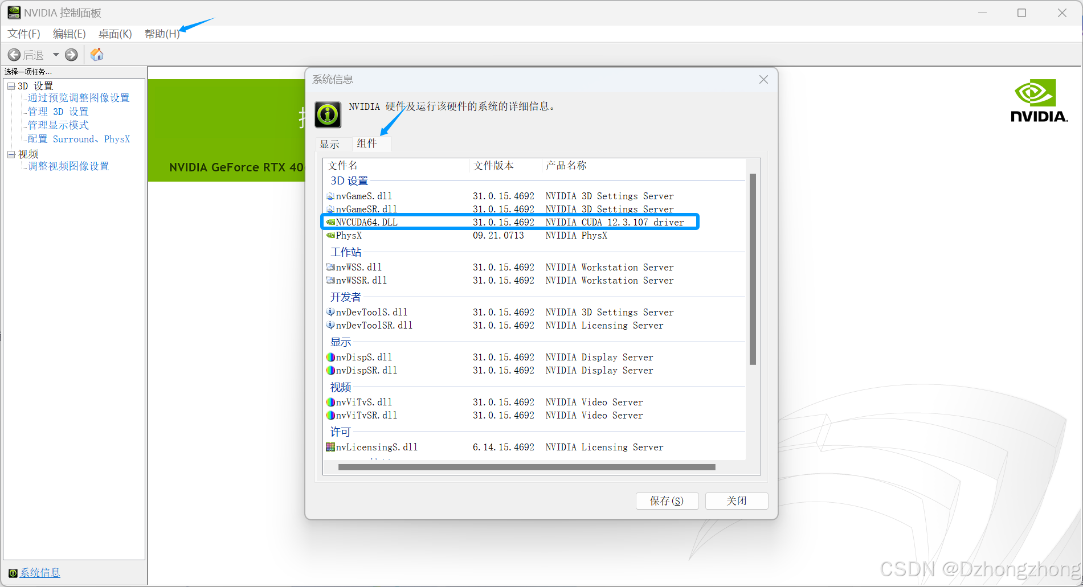Maximize the NVIDIA Control Panel window

point(1021,13)
